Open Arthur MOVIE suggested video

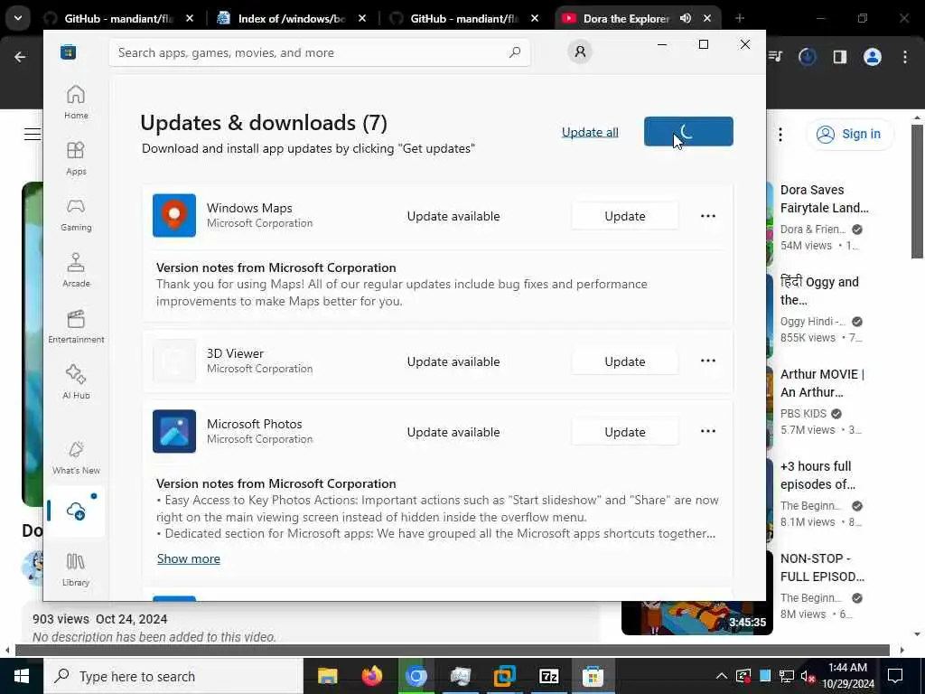[x=822, y=383]
